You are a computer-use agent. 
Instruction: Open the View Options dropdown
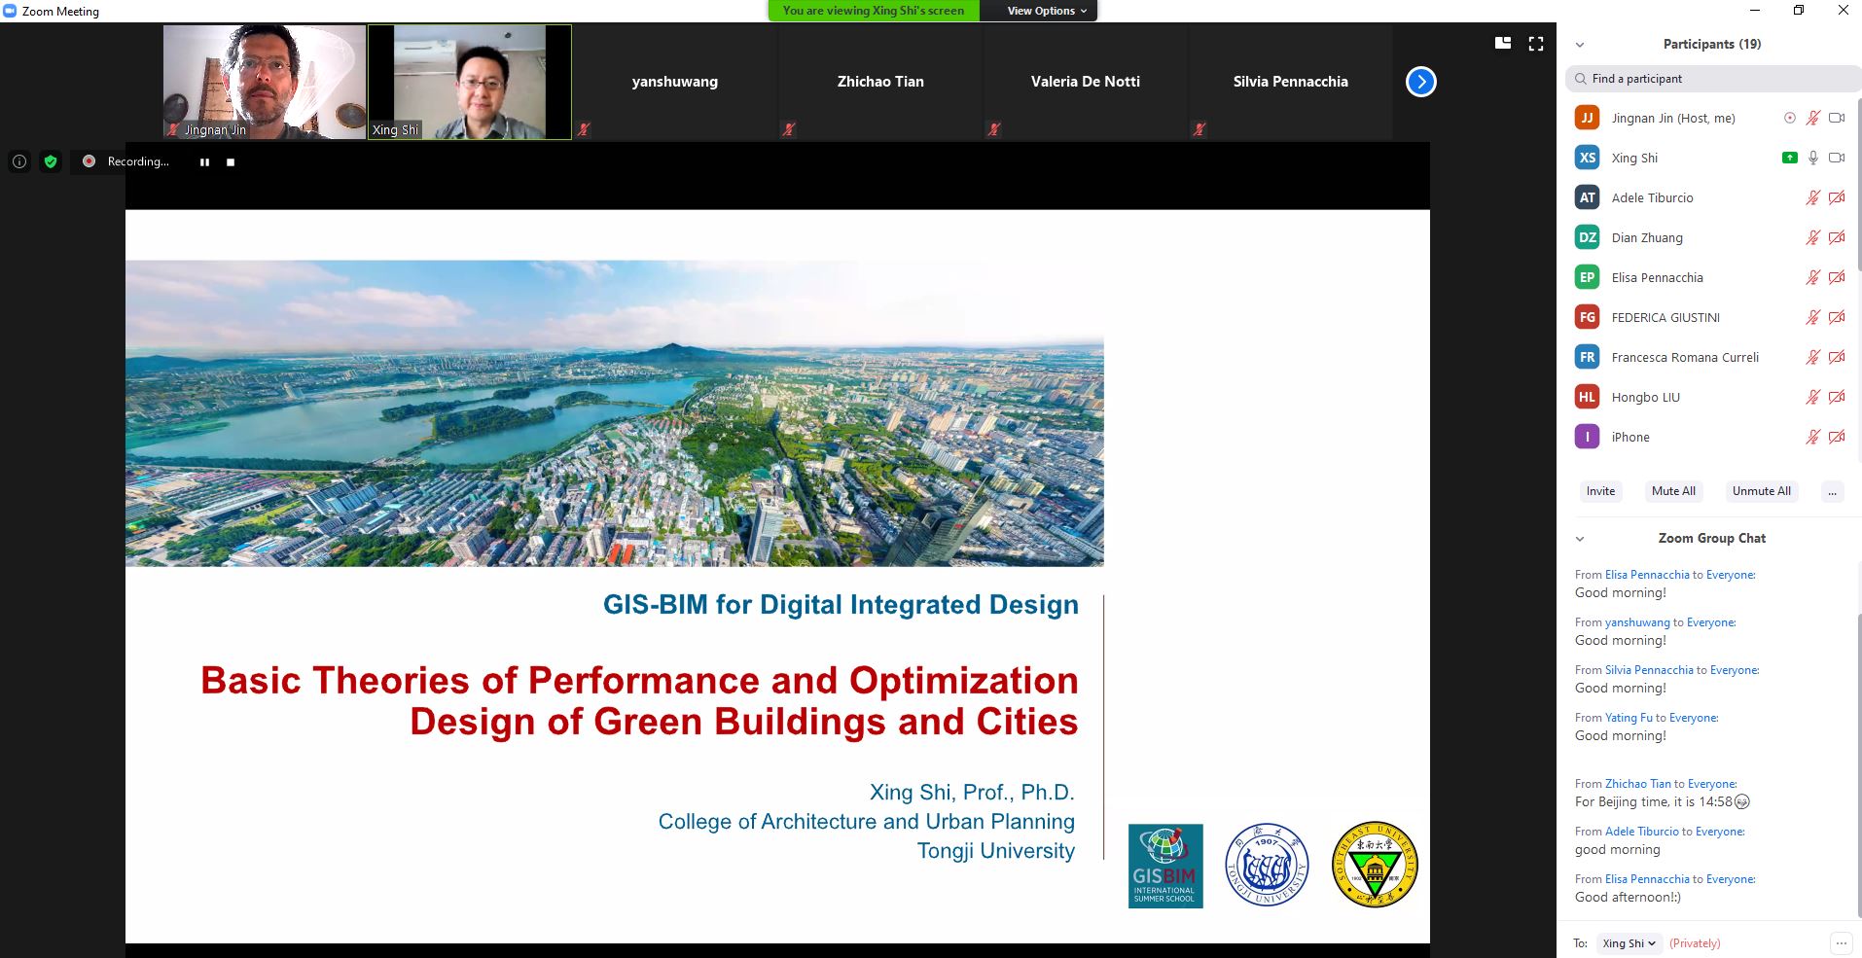(1046, 11)
